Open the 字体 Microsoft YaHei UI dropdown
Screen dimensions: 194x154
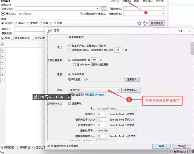(x=116, y=109)
